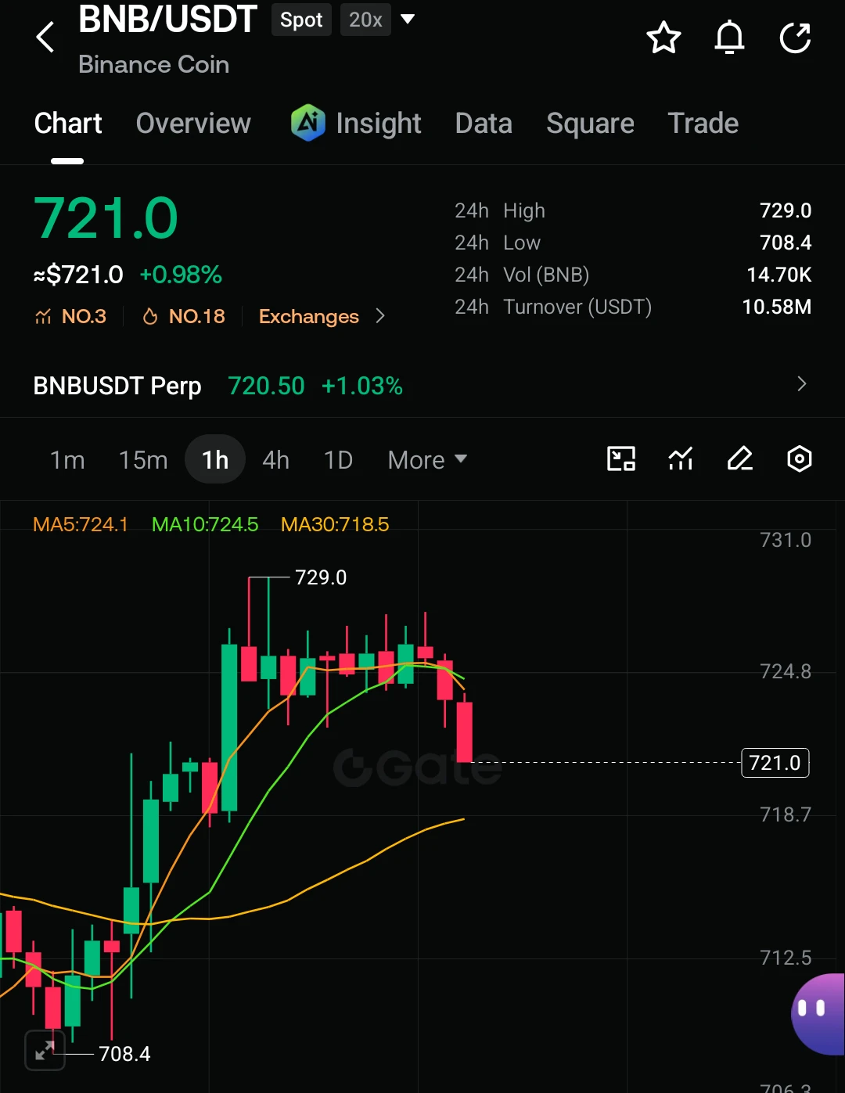Expand BNBUSDT Perp right chevron
845x1093 pixels.
click(801, 383)
